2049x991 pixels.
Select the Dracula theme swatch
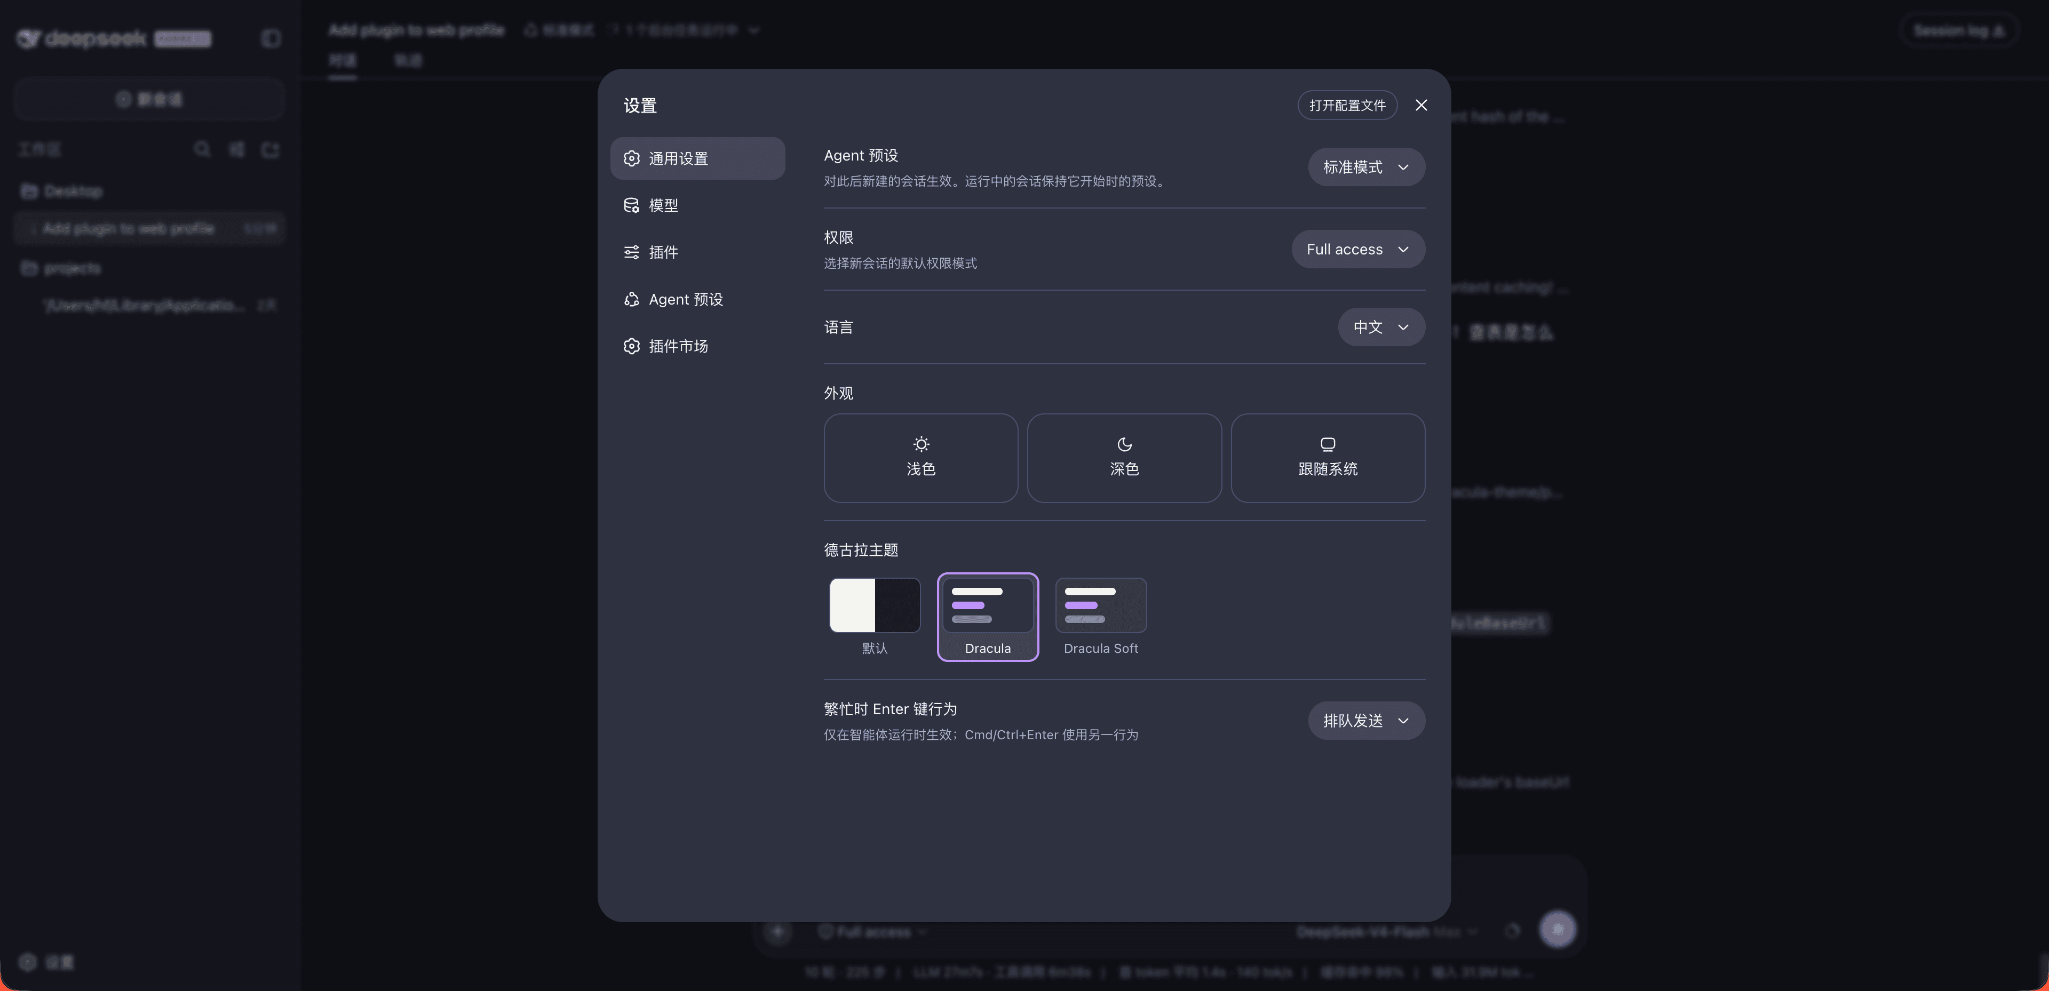click(x=988, y=617)
